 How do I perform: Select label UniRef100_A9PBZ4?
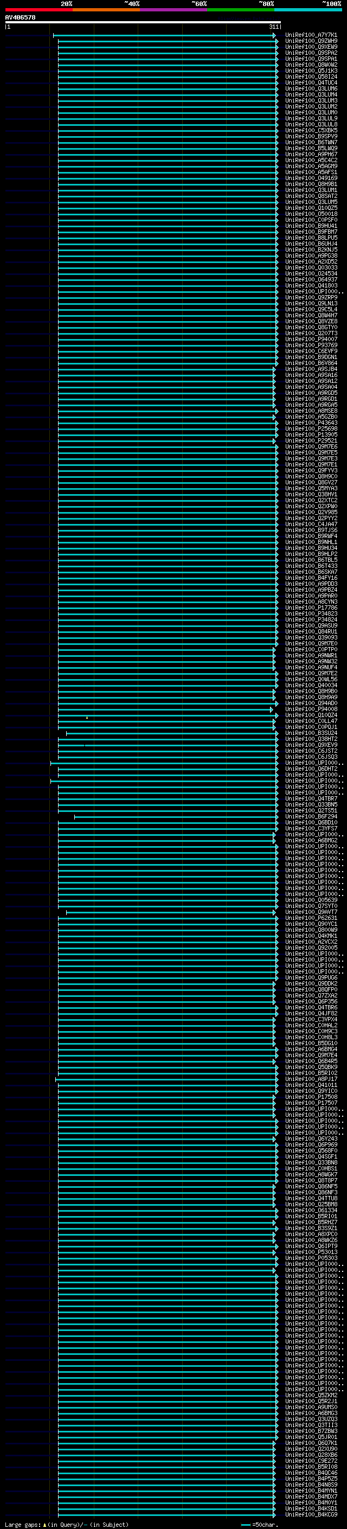click(x=311, y=590)
